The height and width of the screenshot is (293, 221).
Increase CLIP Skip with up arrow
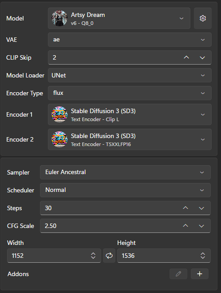(186, 57)
